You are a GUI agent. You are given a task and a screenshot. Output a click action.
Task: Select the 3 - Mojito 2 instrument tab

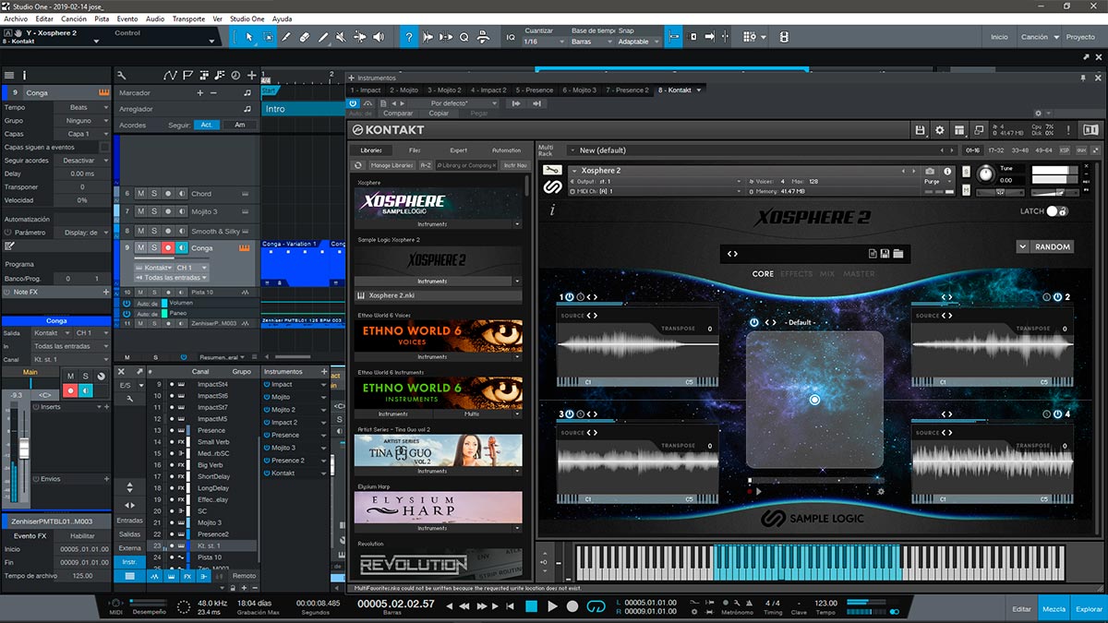coord(443,90)
